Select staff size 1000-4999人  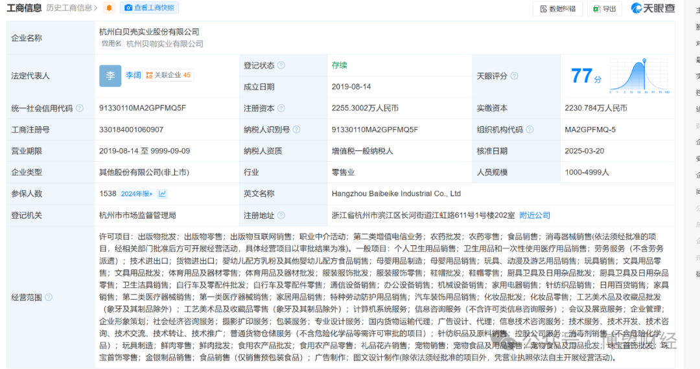(587, 172)
